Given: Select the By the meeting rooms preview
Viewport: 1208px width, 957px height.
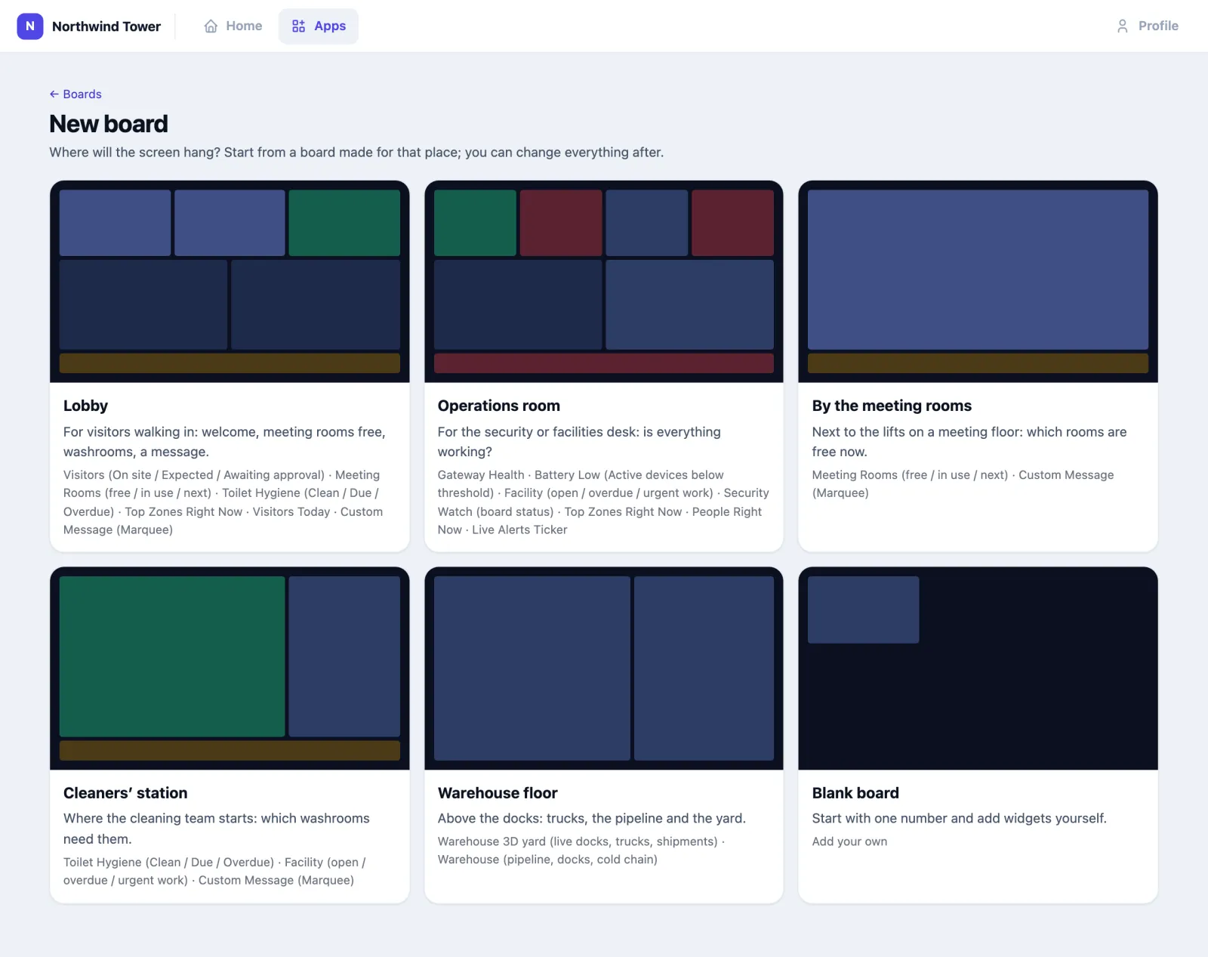Looking at the screenshot, I should tap(978, 282).
